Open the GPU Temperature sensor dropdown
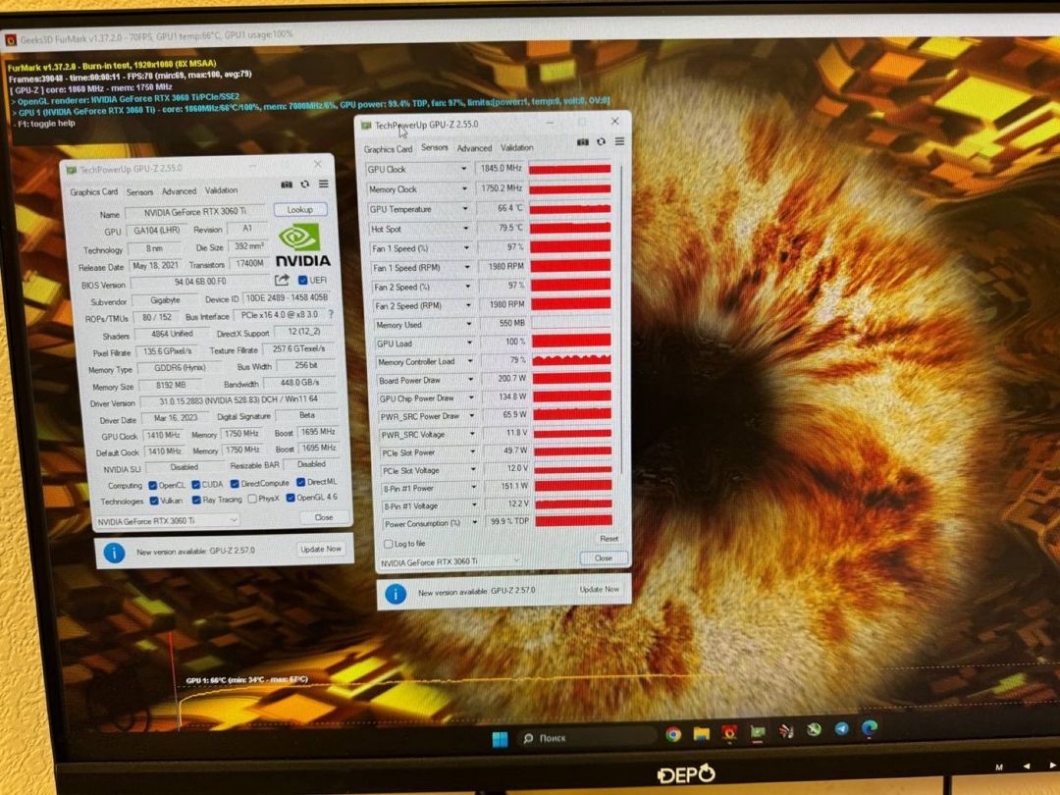Screen dimensions: 1060x795 [465, 209]
